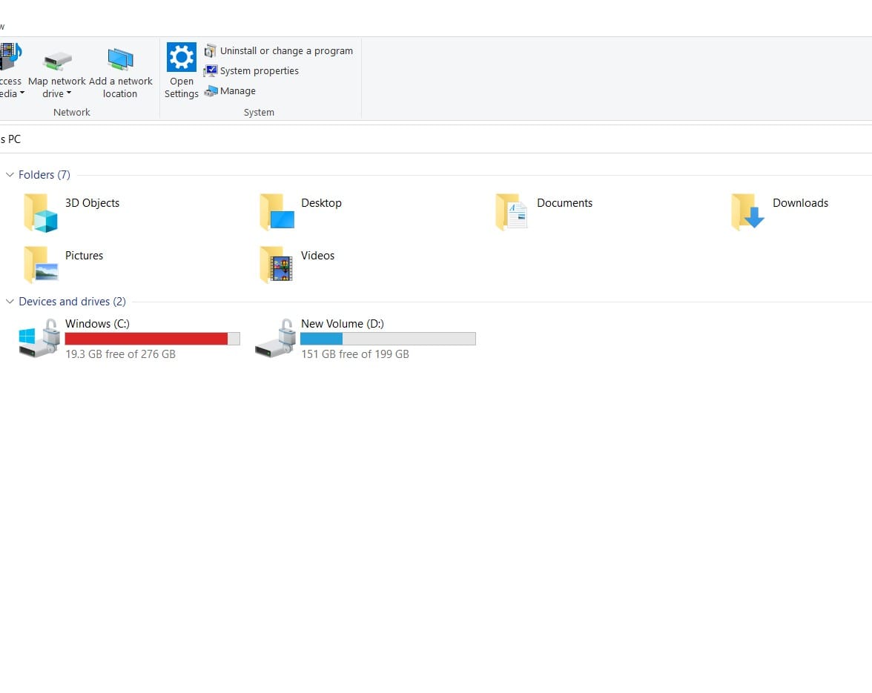Open System properties from the ribbon
872x693 pixels.
[259, 71]
